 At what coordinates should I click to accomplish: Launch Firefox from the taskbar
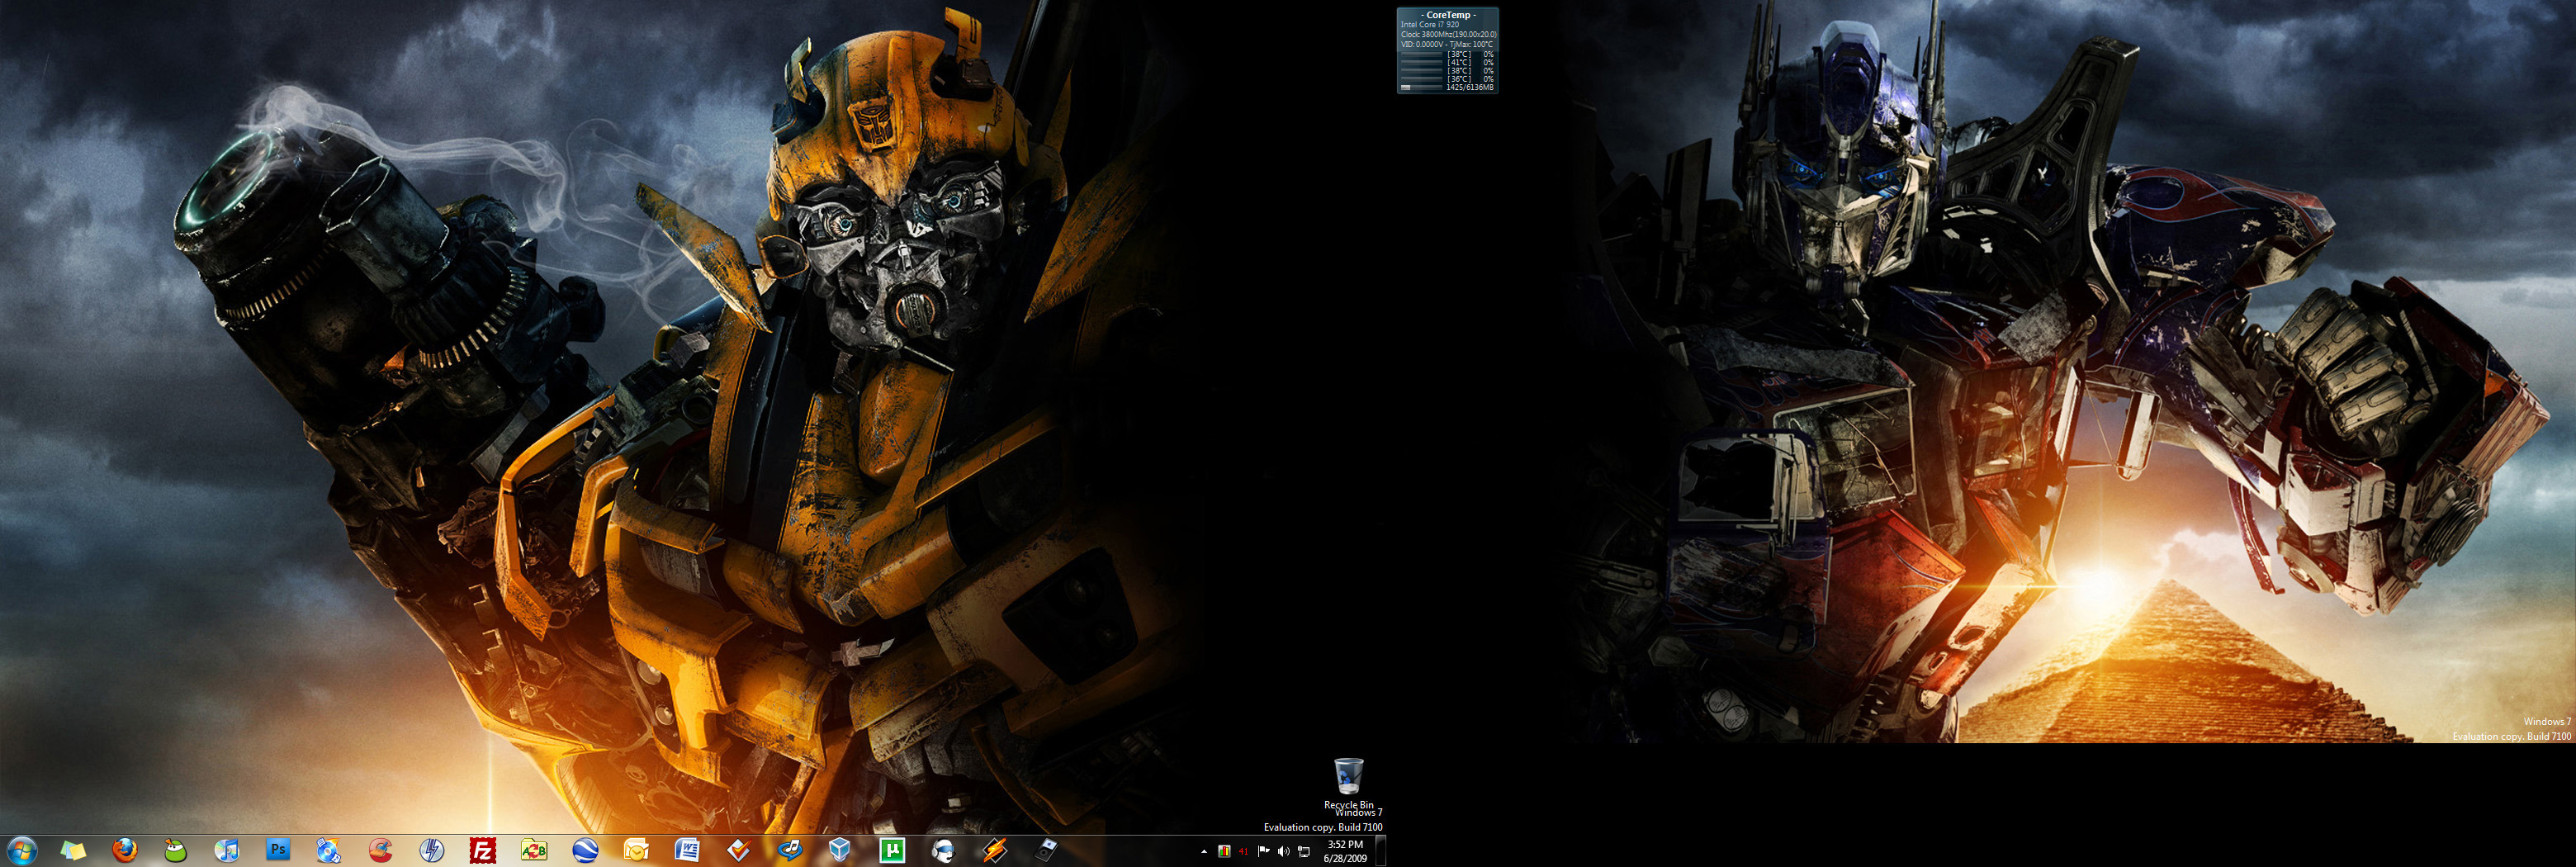tap(124, 851)
